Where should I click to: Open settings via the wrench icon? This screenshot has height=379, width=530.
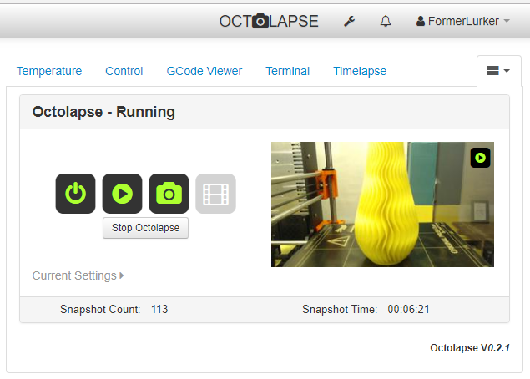pos(349,22)
